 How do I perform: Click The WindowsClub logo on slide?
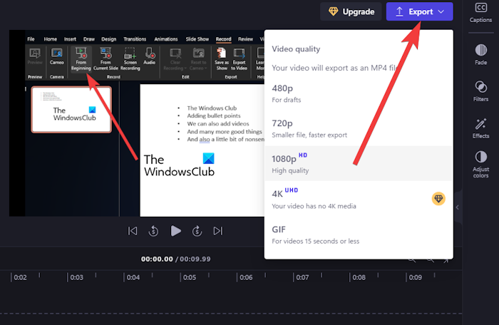(179, 165)
